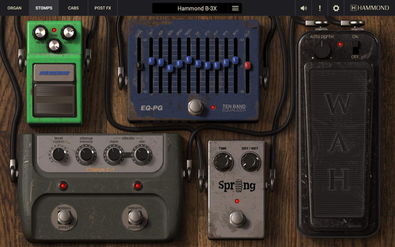Click the EQ 8K band slider
The height and width of the screenshot is (247, 395).
[x=226, y=62]
